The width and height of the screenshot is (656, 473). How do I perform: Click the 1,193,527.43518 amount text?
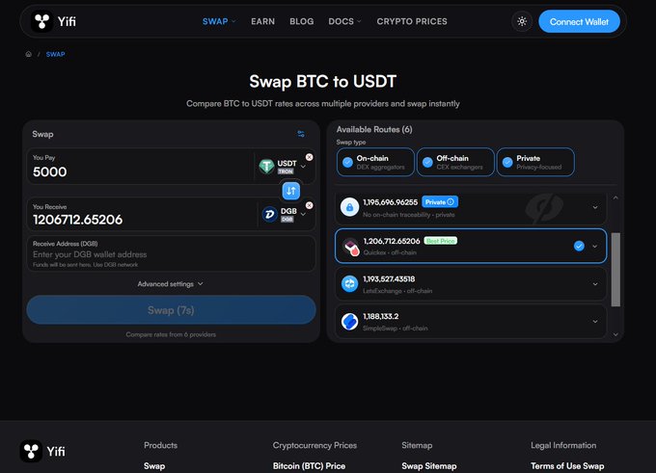tap(389, 279)
